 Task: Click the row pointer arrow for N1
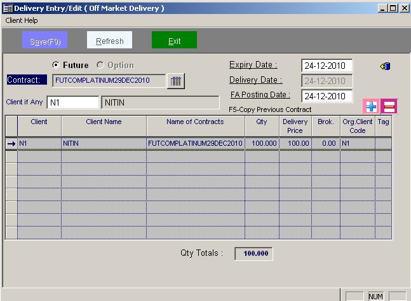11,144
